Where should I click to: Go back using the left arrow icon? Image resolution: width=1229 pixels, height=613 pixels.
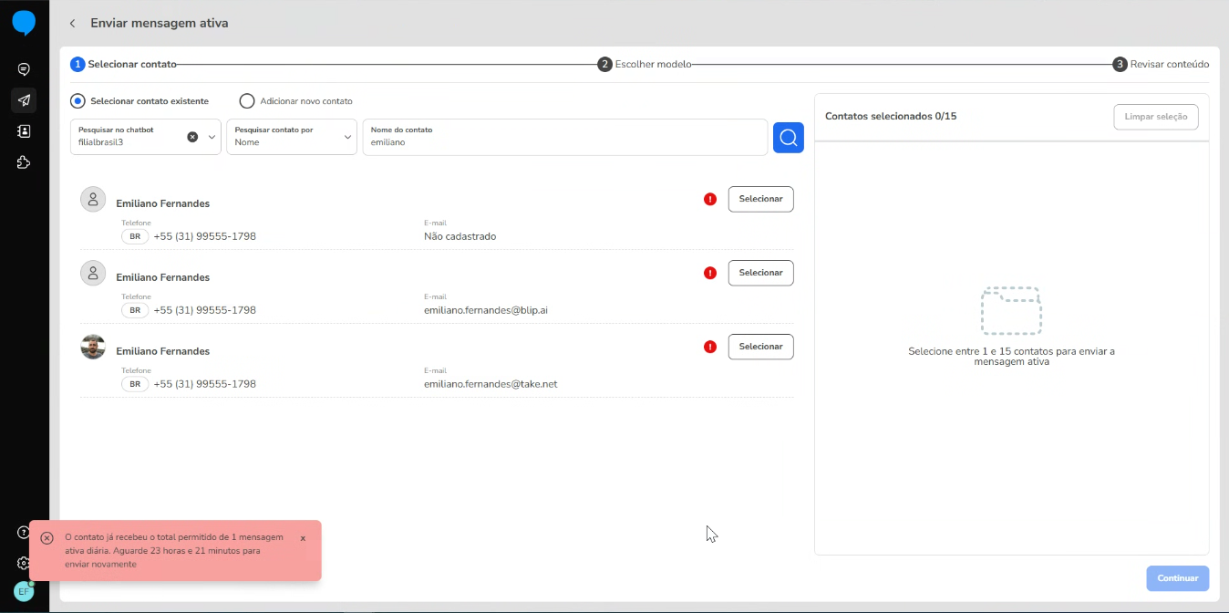pyautogui.click(x=73, y=24)
